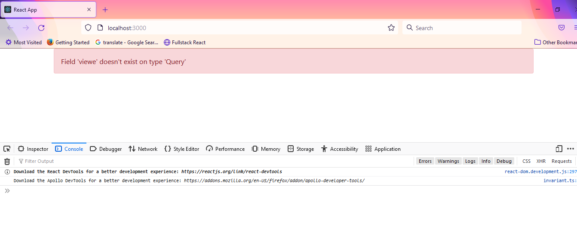The height and width of the screenshot is (232, 577).
Task: Open the translate Google Search bookmark
Action: point(127,43)
